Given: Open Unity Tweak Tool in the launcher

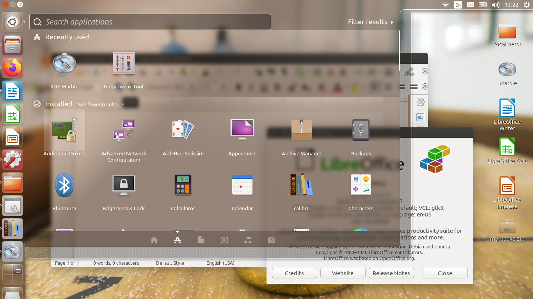Looking at the screenshot, I should [x=13, y=205].
